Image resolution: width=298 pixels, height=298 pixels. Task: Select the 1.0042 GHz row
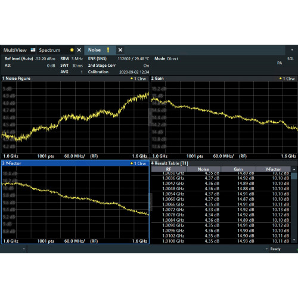(221, 184)
